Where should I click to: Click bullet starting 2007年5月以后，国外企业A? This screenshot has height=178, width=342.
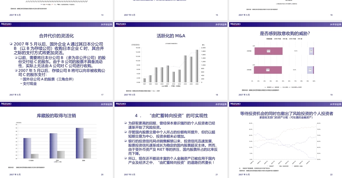pyautogui.click(x=57, y=48)
